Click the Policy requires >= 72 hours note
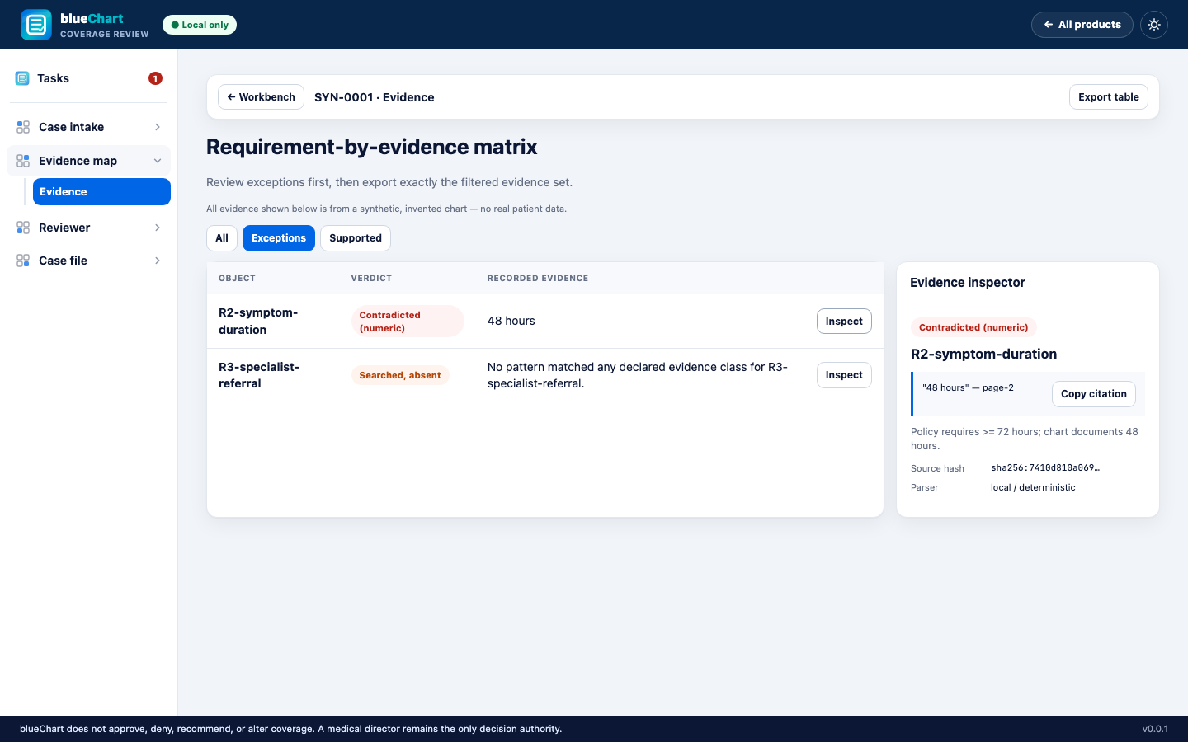This screenshot has height=742, width=1188. tap(1025, 439)
